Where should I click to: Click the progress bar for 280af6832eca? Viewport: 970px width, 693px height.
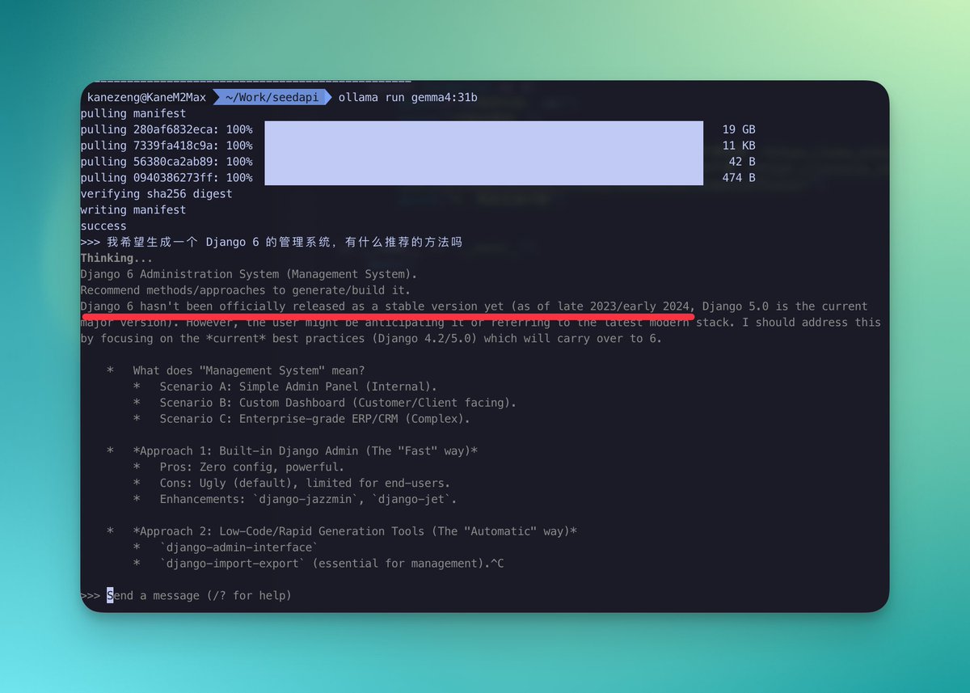point(484,129)
